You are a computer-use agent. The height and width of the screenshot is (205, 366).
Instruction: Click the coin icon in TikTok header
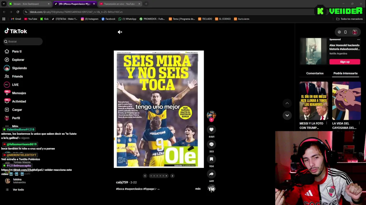click(x=339, y=32)
